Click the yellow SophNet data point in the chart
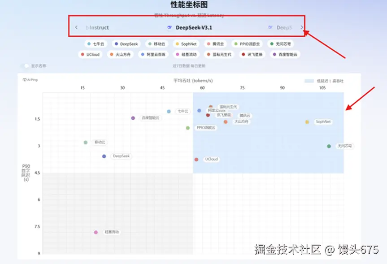This screenshot has width=387, height=264. [307, 122]
